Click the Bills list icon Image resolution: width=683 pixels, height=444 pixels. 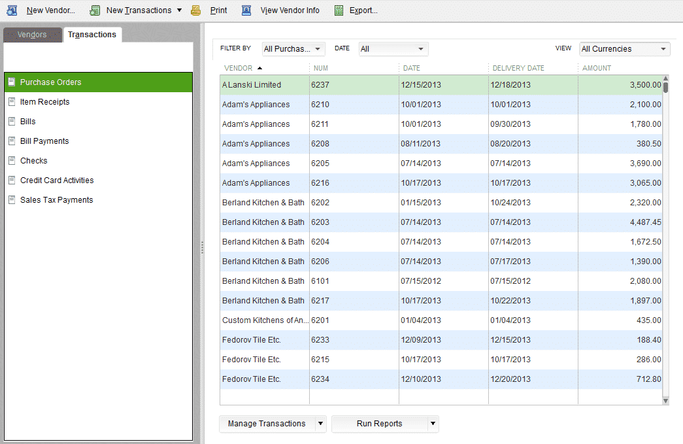(x=12, y=121)
